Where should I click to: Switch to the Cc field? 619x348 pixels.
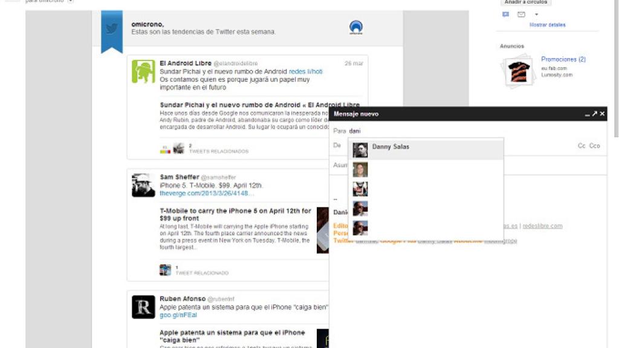581,146
